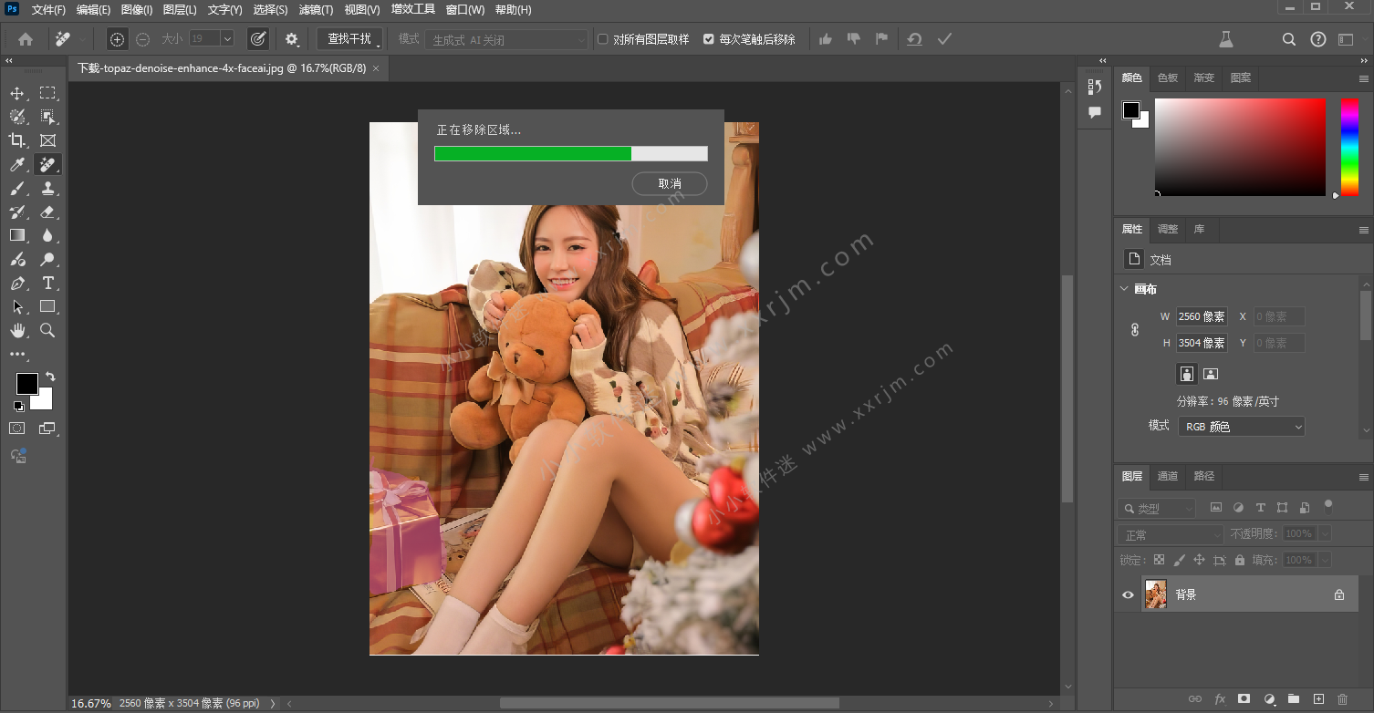Select the Move tool
1374x713 pixels.
(17, 93)
